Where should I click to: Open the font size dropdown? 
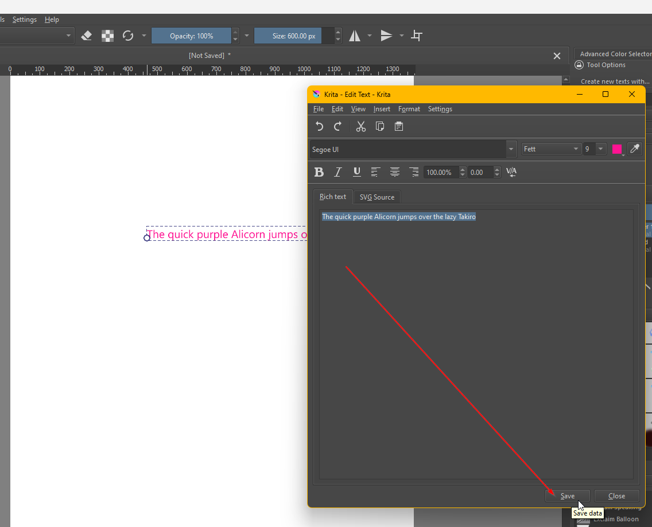coord(600,149)
